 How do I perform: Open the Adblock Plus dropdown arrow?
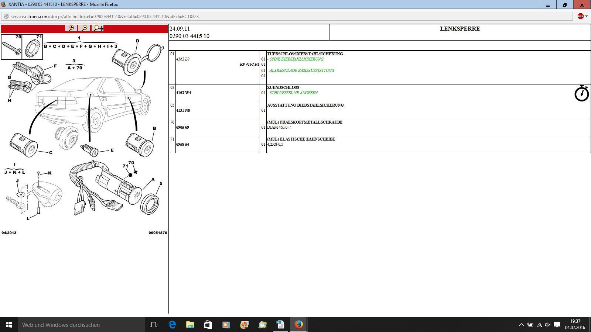586,16
